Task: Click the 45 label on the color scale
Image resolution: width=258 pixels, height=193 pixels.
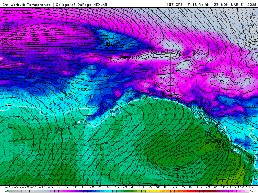Action: pyautogui.click(x=133, y=187)
